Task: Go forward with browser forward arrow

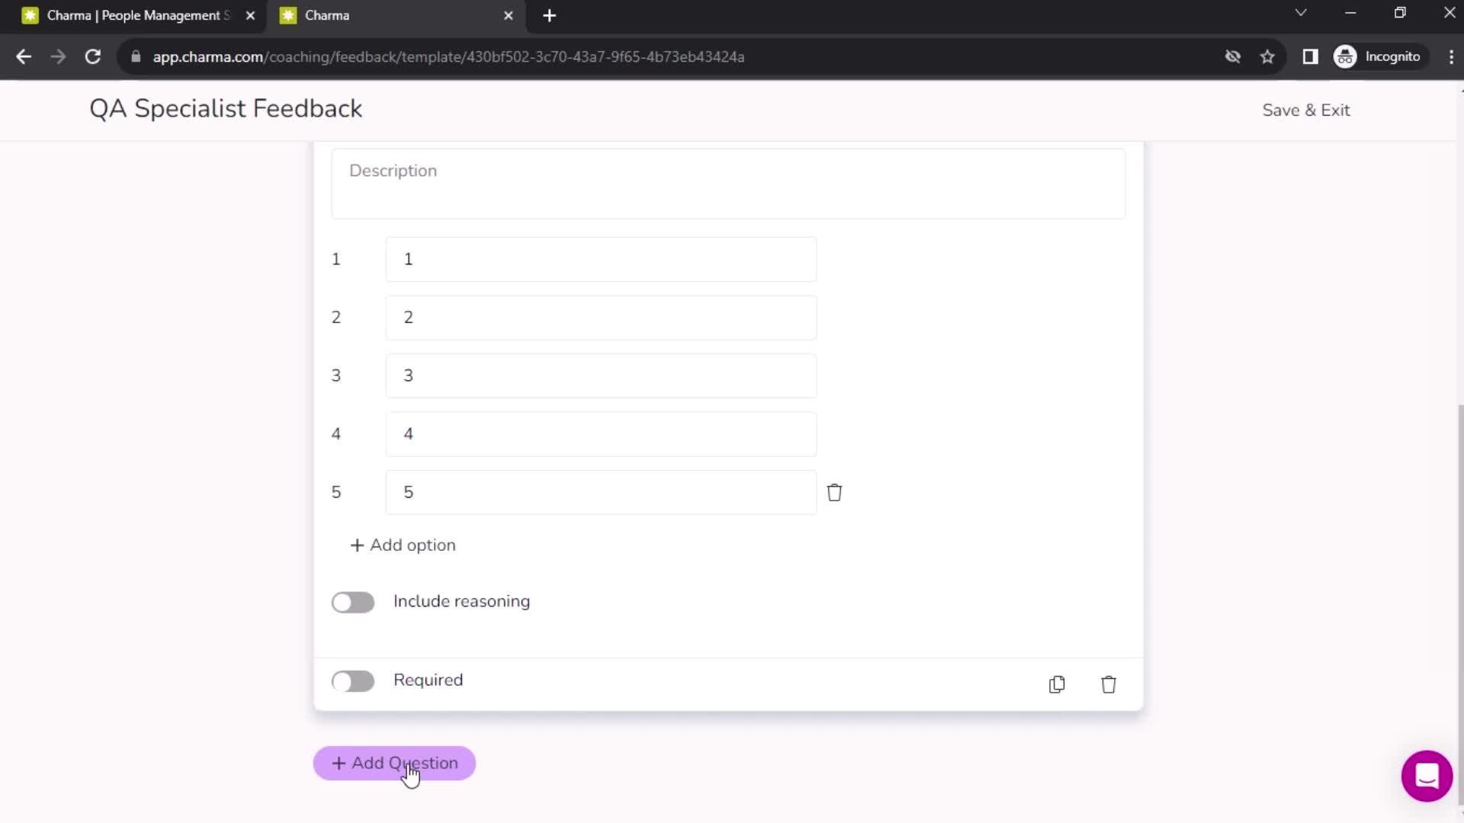Action: (x=58, y=56)
